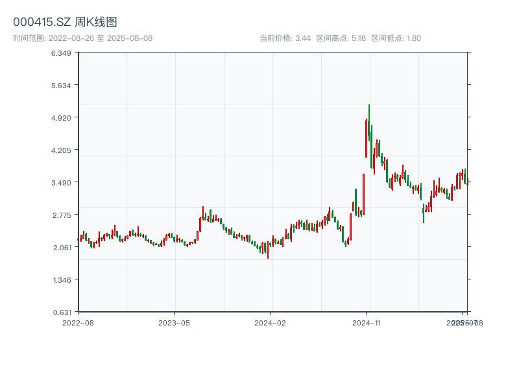Click the 当前价格 3.44 label
This screenshot has height=389, width=519.
click(285, 38)
